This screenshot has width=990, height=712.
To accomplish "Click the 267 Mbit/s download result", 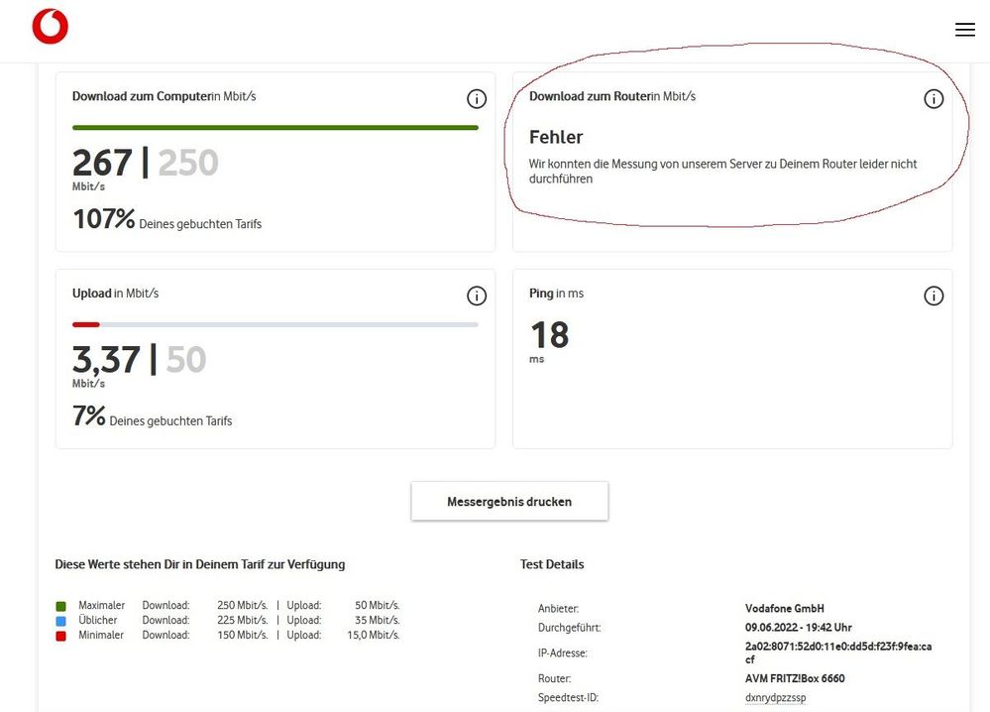I will coord(102,163).
